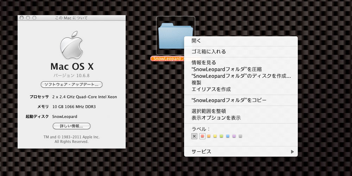Minimize the この Mac について window
352x176 pixels.
28,18
